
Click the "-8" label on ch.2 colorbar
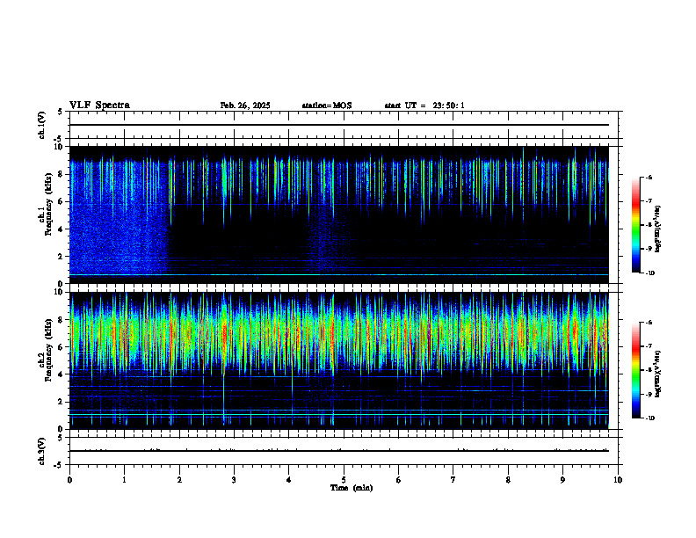click(649, 370)
